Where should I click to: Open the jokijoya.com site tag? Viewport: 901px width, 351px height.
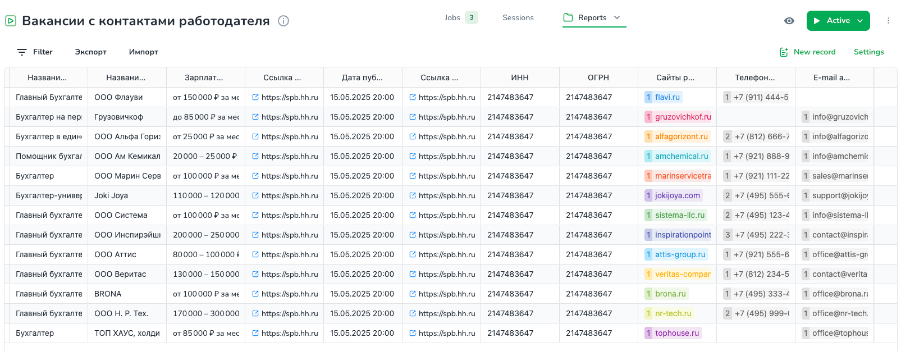pyautogui.click(x=674, y=195)
